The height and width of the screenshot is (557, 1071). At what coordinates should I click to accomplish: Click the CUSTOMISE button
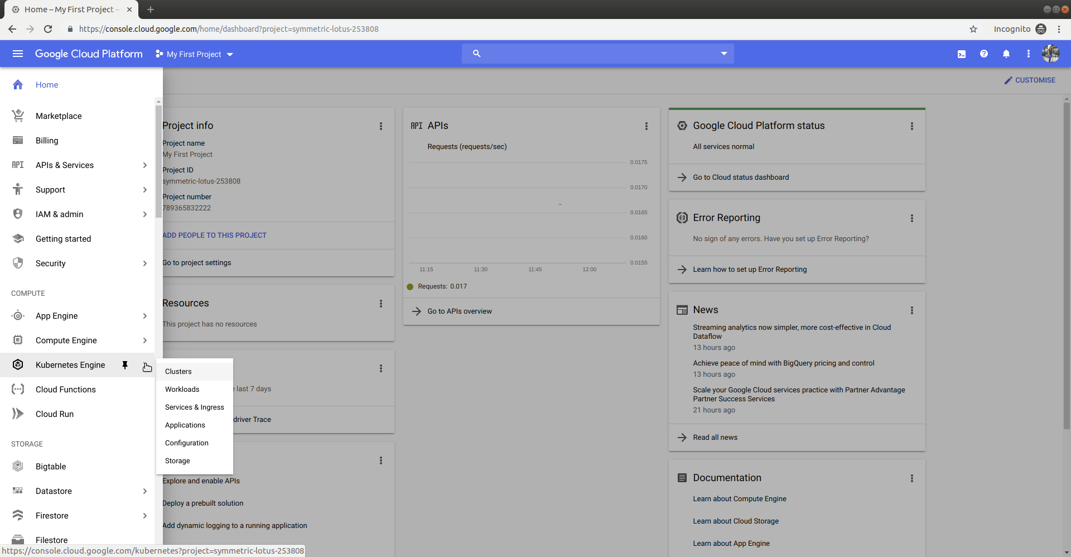tap(1030, 80)
